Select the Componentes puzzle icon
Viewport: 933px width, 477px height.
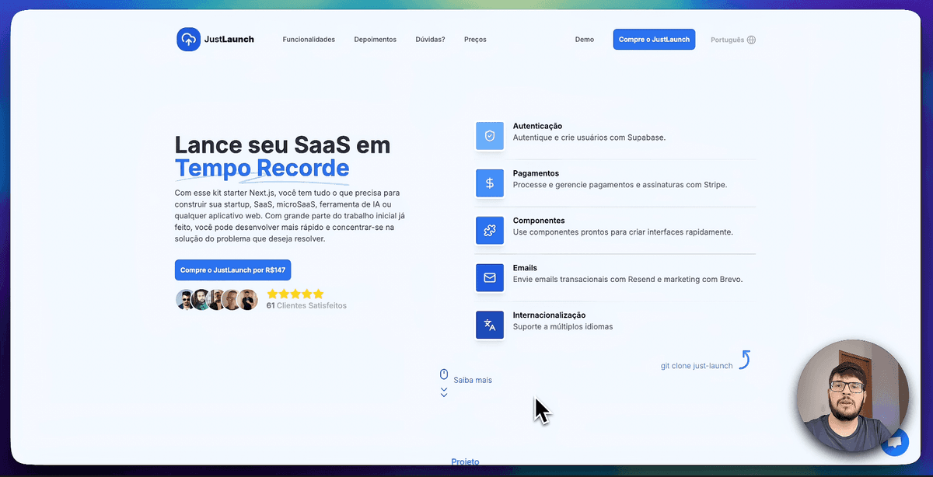[x=490, y=231]
